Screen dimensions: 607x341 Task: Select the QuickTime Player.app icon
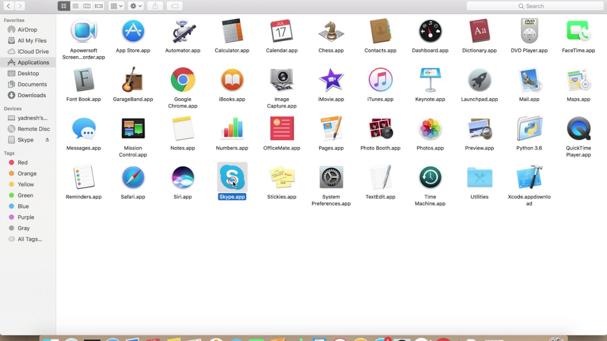pos(579,129)
